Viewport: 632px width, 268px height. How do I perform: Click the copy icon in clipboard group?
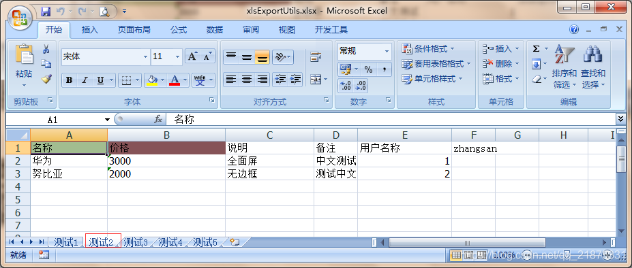coord(46,63)
